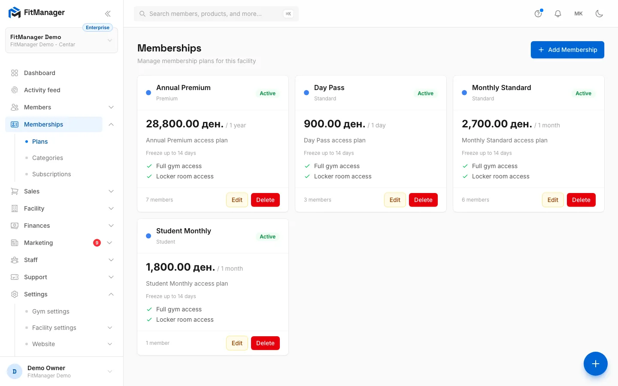618x386 pixels.
Task: Click the Add Membership button
Action: 567,50
